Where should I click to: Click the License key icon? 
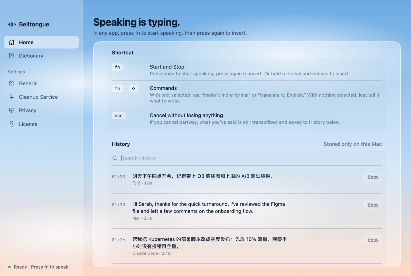(x=12, y=124)
